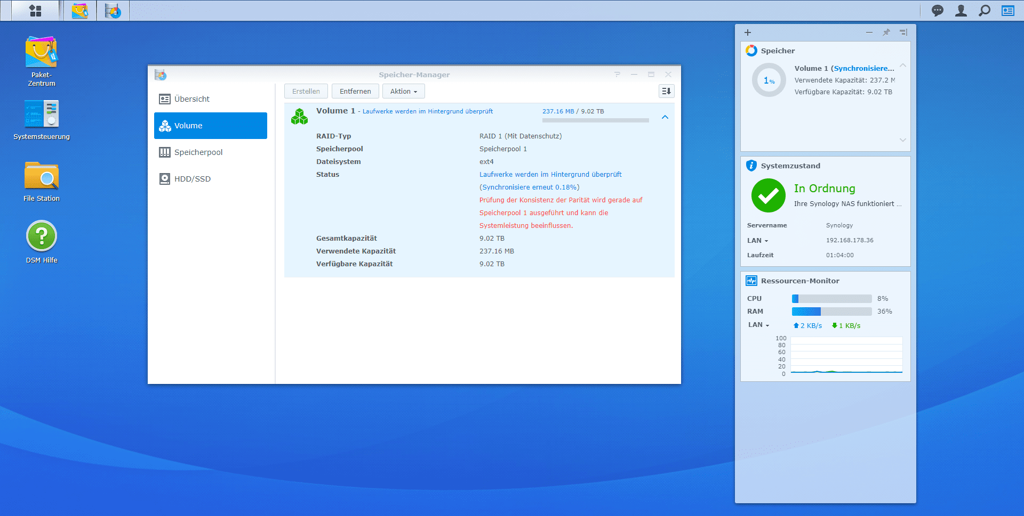Click the CPU usage bar
This screenshot has height=516, width=1024.
point(832,299)
